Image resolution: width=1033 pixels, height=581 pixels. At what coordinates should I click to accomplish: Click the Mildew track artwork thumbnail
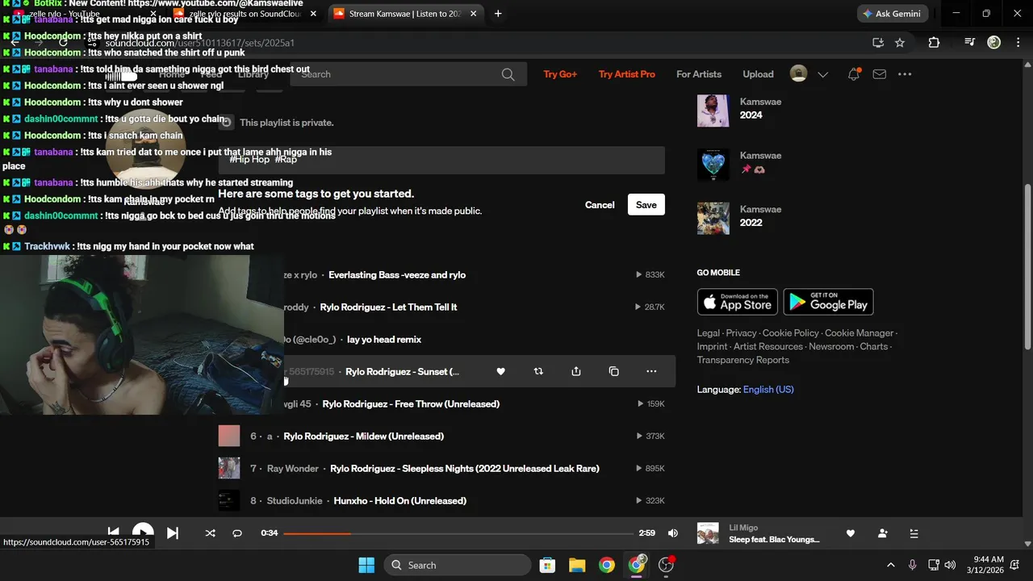coord(229,436)
